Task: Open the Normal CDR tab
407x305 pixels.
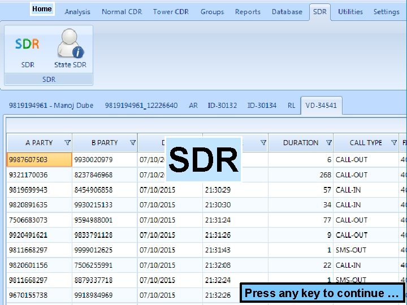Action: [122, 12]
